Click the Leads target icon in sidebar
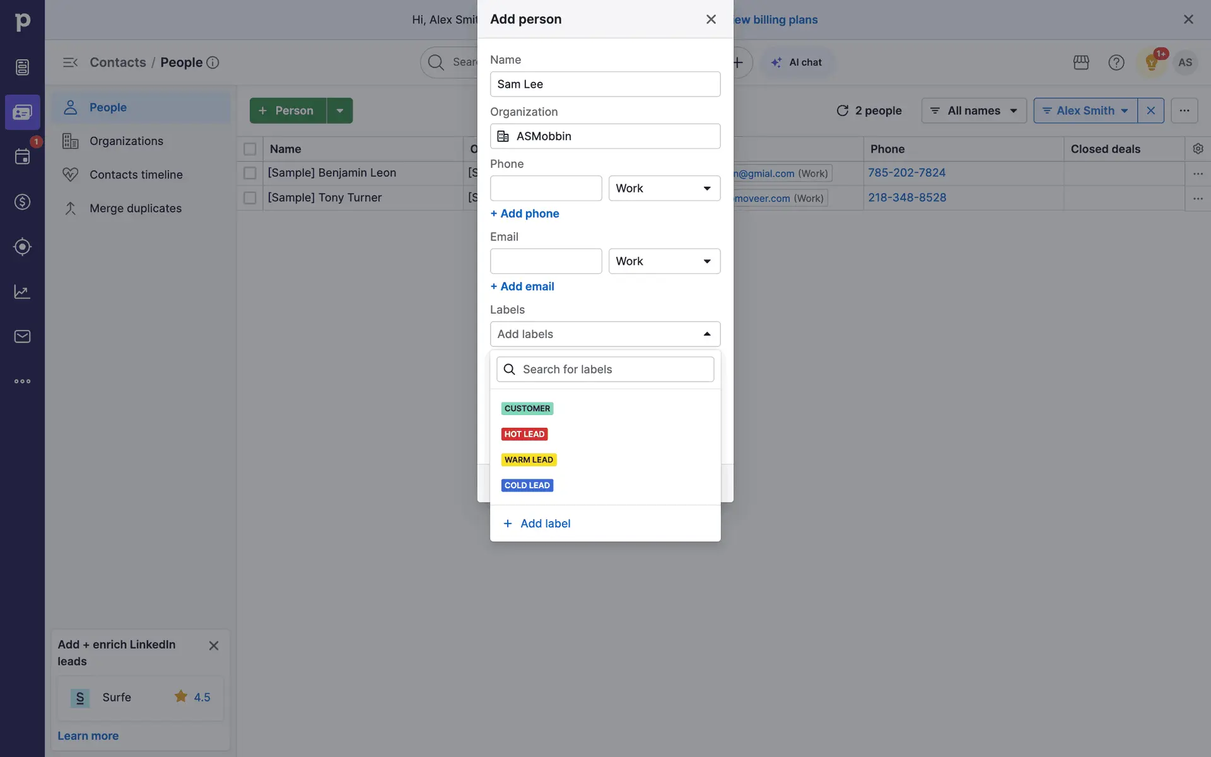 22,247
